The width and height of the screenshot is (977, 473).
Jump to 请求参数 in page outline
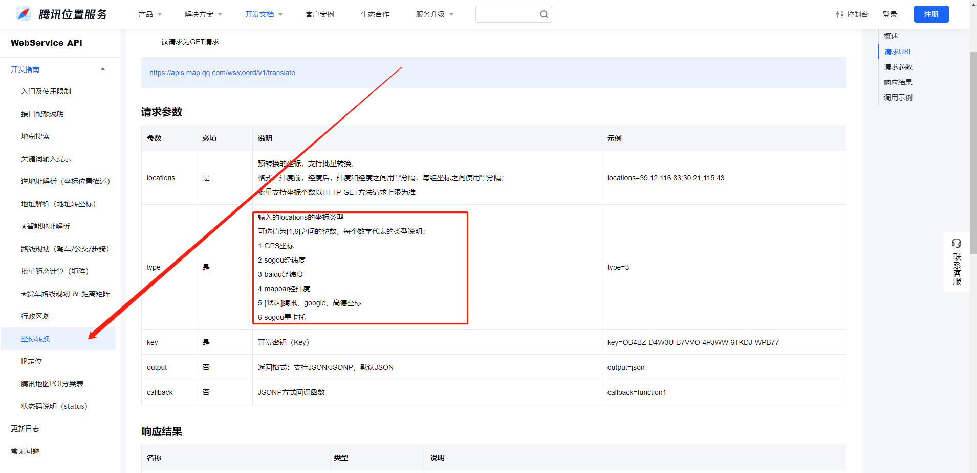[898, 67]
